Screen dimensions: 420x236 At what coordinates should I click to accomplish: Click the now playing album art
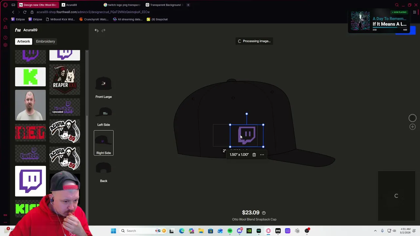360,21
